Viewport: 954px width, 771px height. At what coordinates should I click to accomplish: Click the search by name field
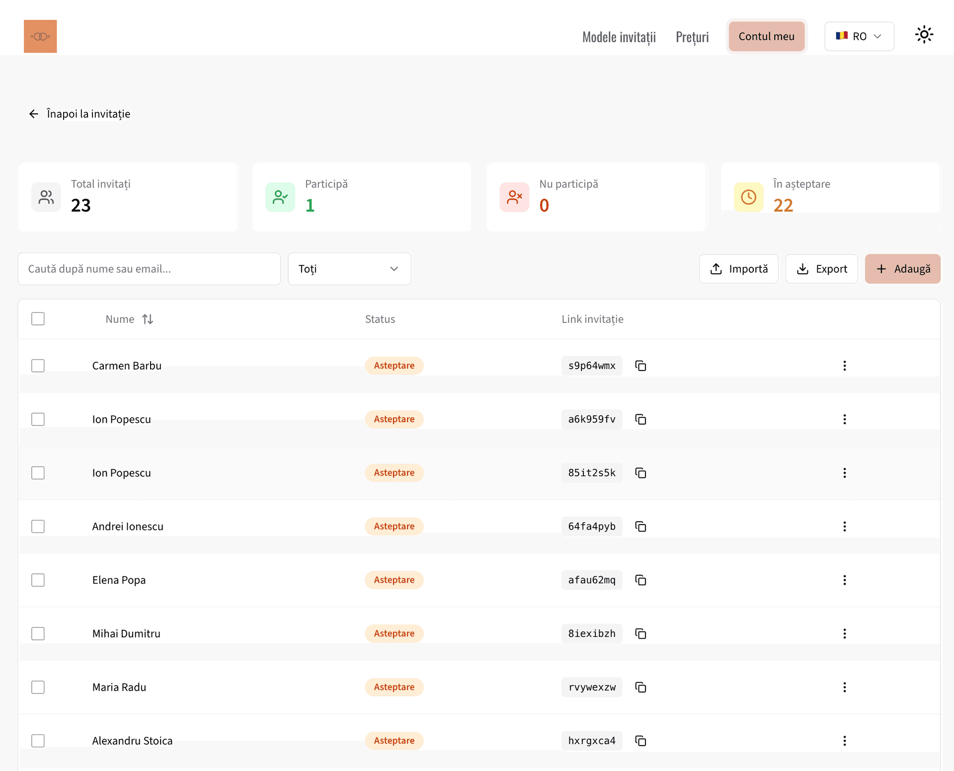tap(149, 269)
